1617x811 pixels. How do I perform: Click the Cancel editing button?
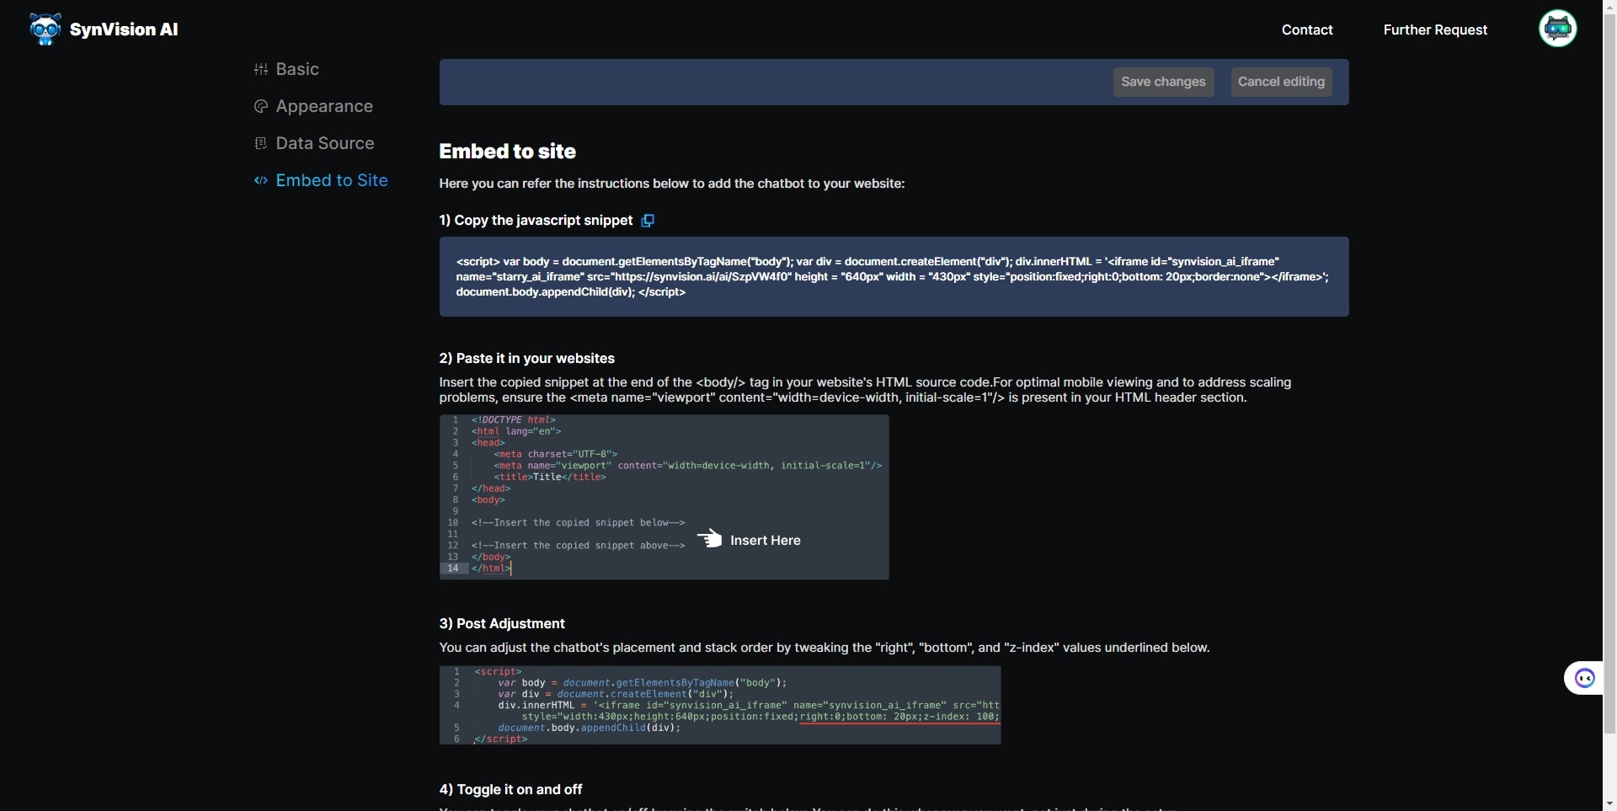point(1281,82)
